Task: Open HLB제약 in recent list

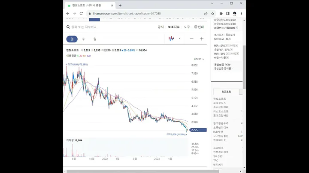Action: click(218, 132)
